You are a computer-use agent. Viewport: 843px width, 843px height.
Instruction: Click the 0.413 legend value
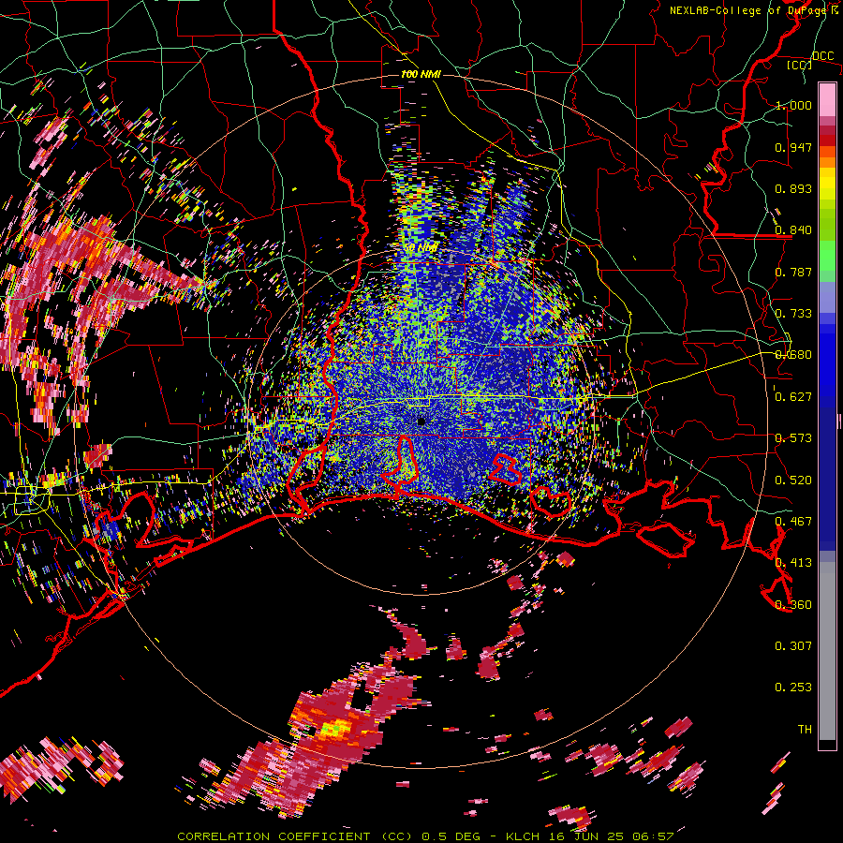pos(793,563)
